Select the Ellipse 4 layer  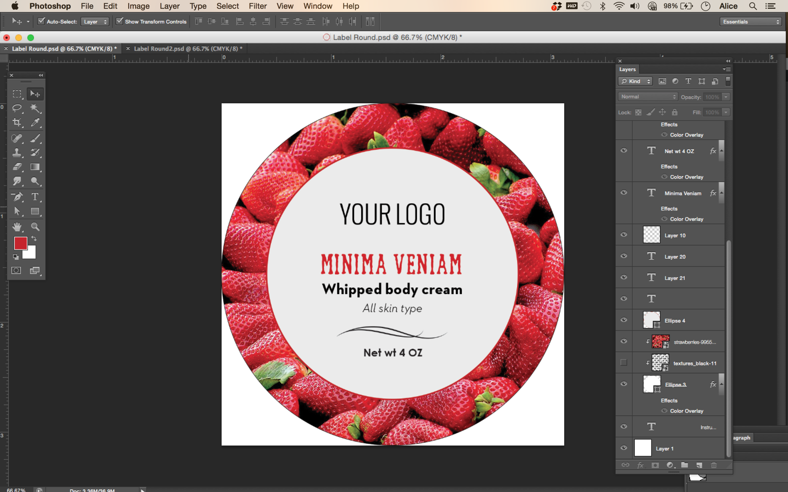tap(675, 320)
